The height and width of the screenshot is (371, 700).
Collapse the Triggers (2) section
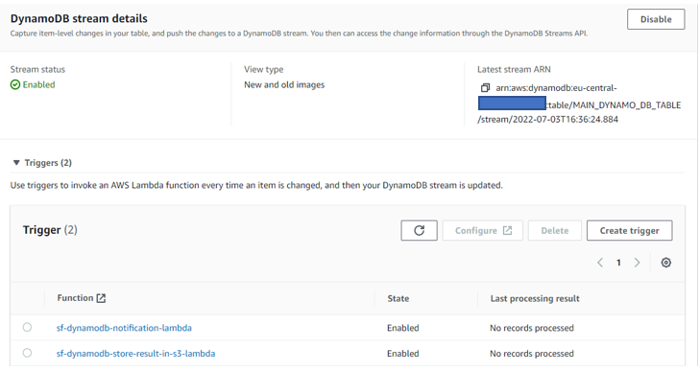(16, 163)
